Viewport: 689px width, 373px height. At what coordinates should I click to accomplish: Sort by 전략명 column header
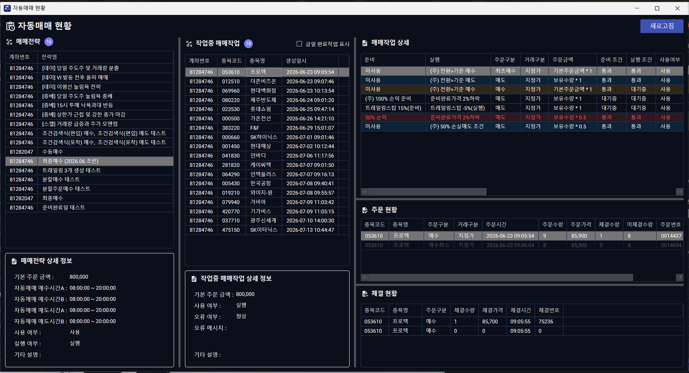pos(105,57)
